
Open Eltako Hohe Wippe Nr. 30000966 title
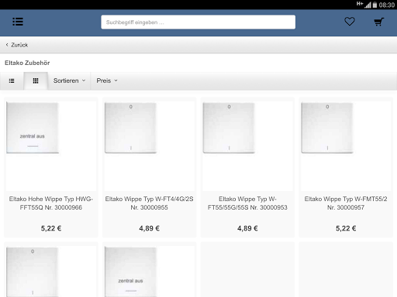pos(51,203)
